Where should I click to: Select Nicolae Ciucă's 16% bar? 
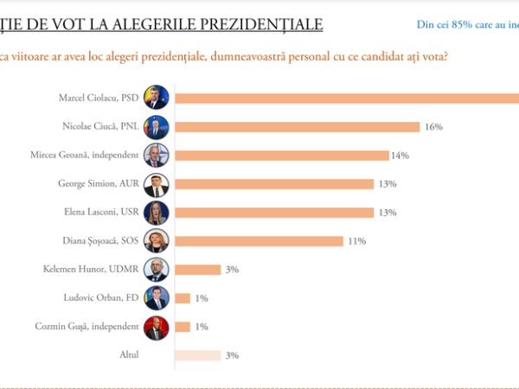[x=298, y=127]
